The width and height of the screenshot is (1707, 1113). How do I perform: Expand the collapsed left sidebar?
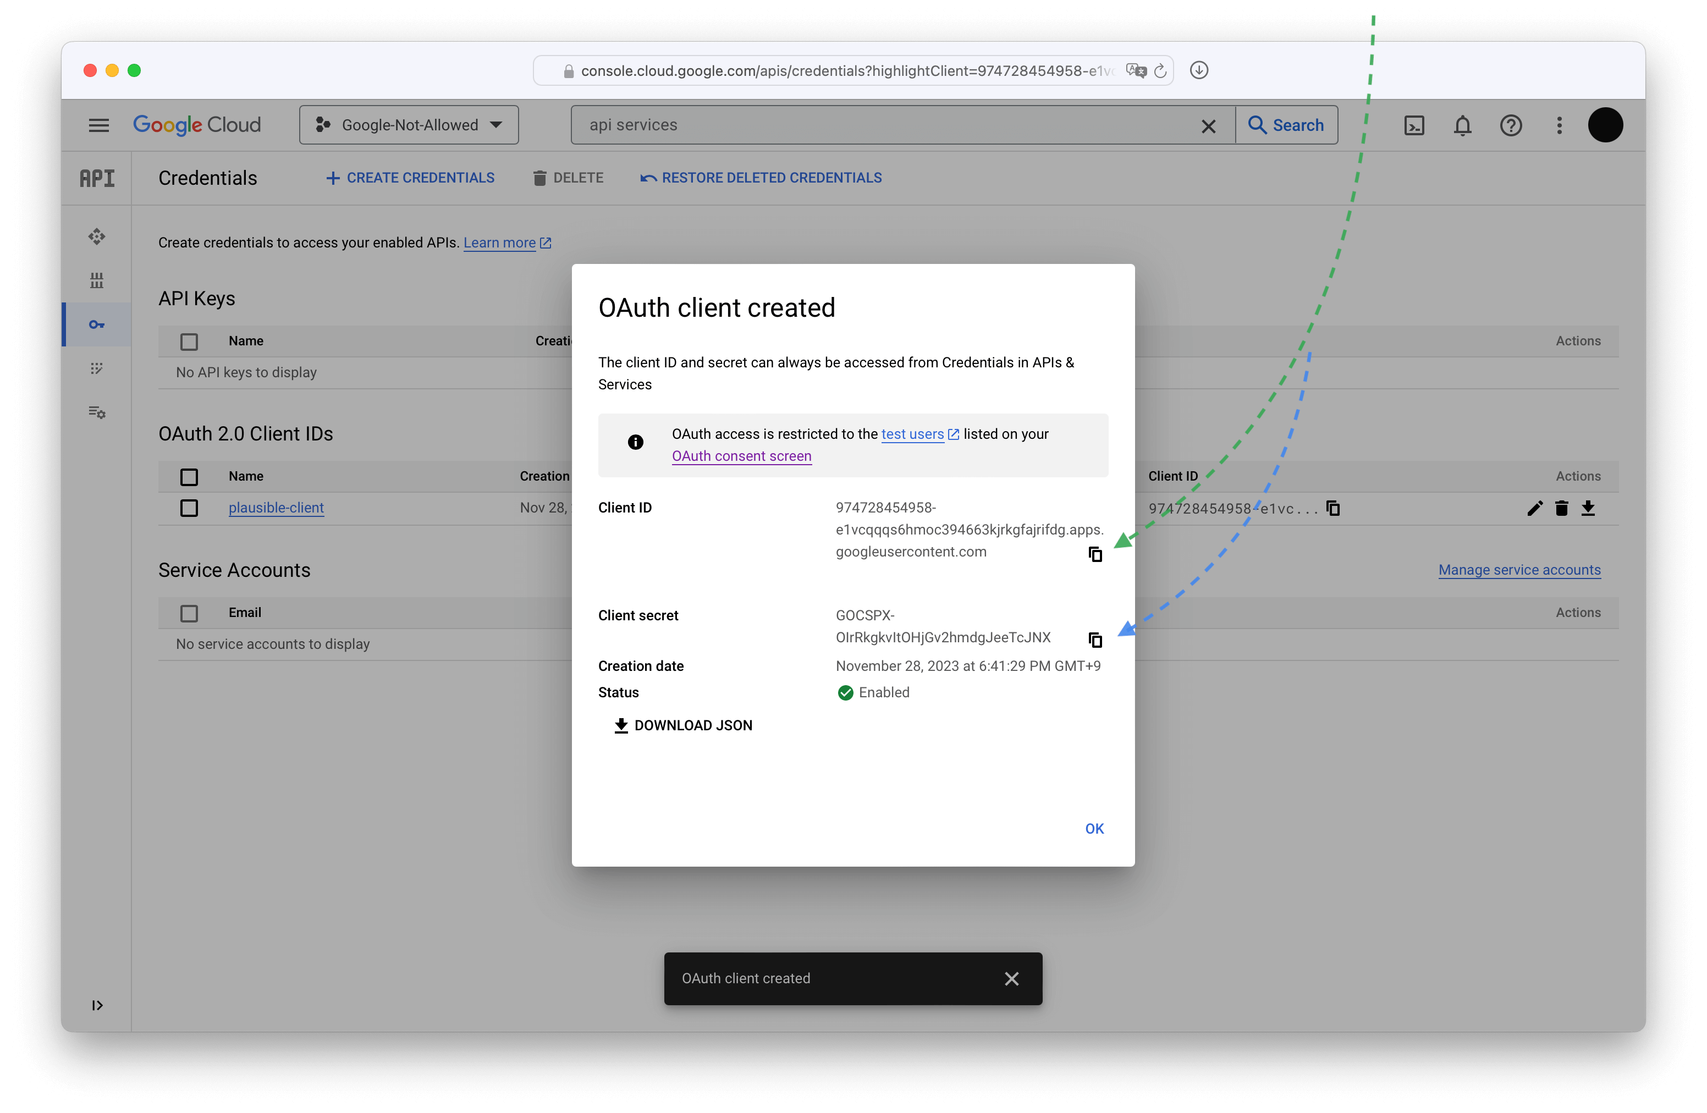pos(97,1005)
